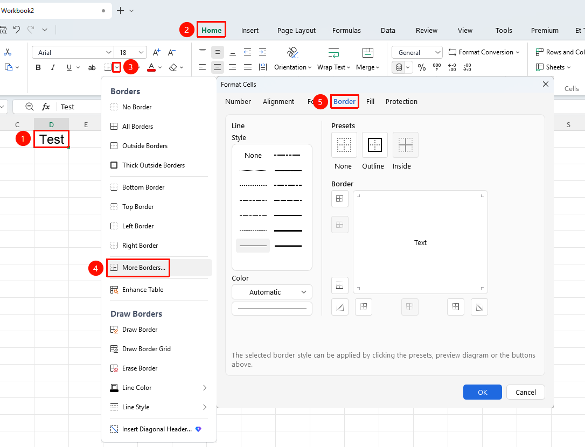Apply bottom border button in Format Cells

pyautogui.click(x=339, y=285)
